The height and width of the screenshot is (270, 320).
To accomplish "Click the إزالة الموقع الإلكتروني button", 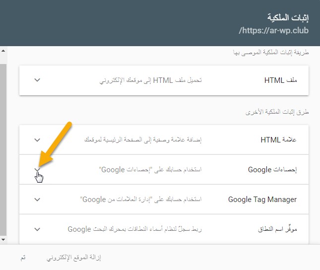I will pyautogui.click(x=74, y=258).
